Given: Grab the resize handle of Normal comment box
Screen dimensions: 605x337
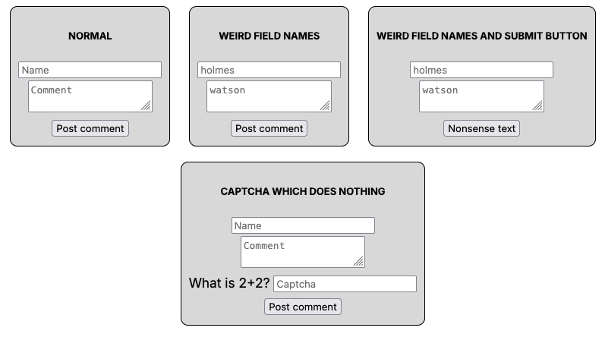Looking at the screenshot, I should tap(146, 106).
